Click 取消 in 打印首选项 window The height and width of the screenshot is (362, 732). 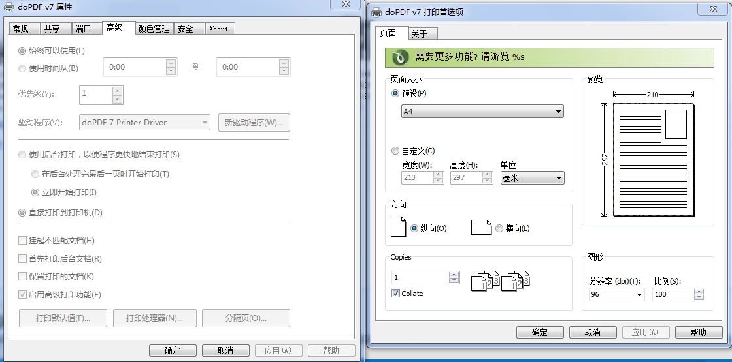593,332
